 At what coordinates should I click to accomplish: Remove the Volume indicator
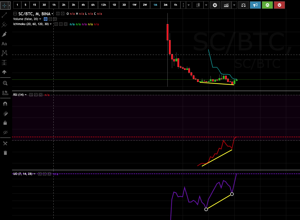55,19
